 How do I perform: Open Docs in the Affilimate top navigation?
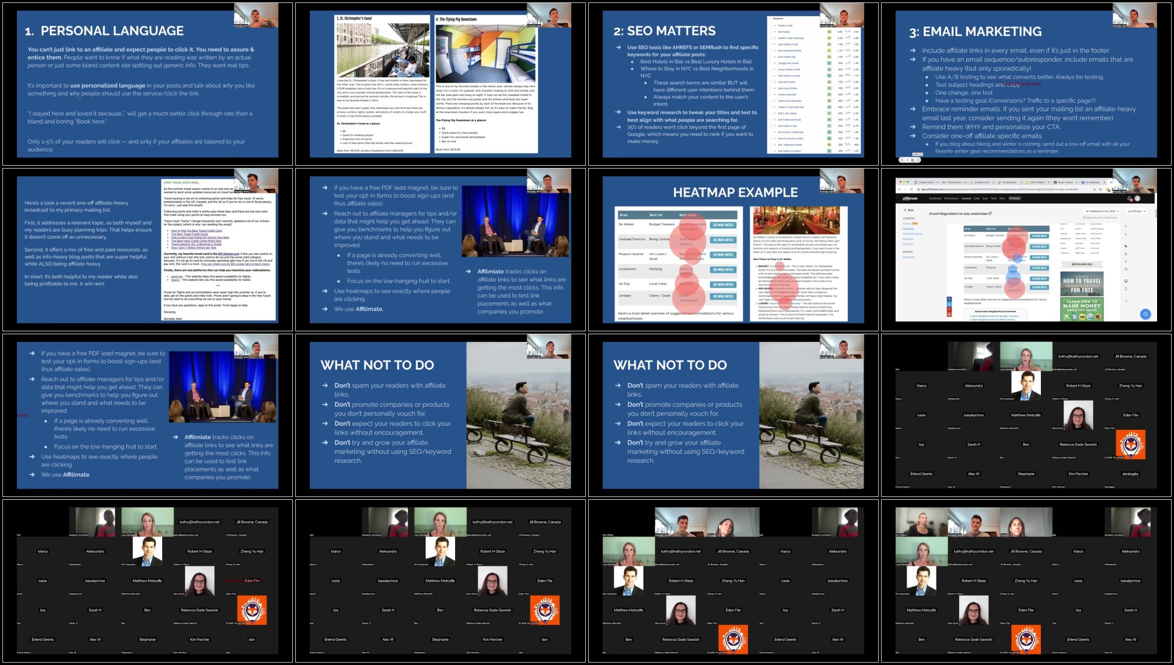tap(1002, 198)
